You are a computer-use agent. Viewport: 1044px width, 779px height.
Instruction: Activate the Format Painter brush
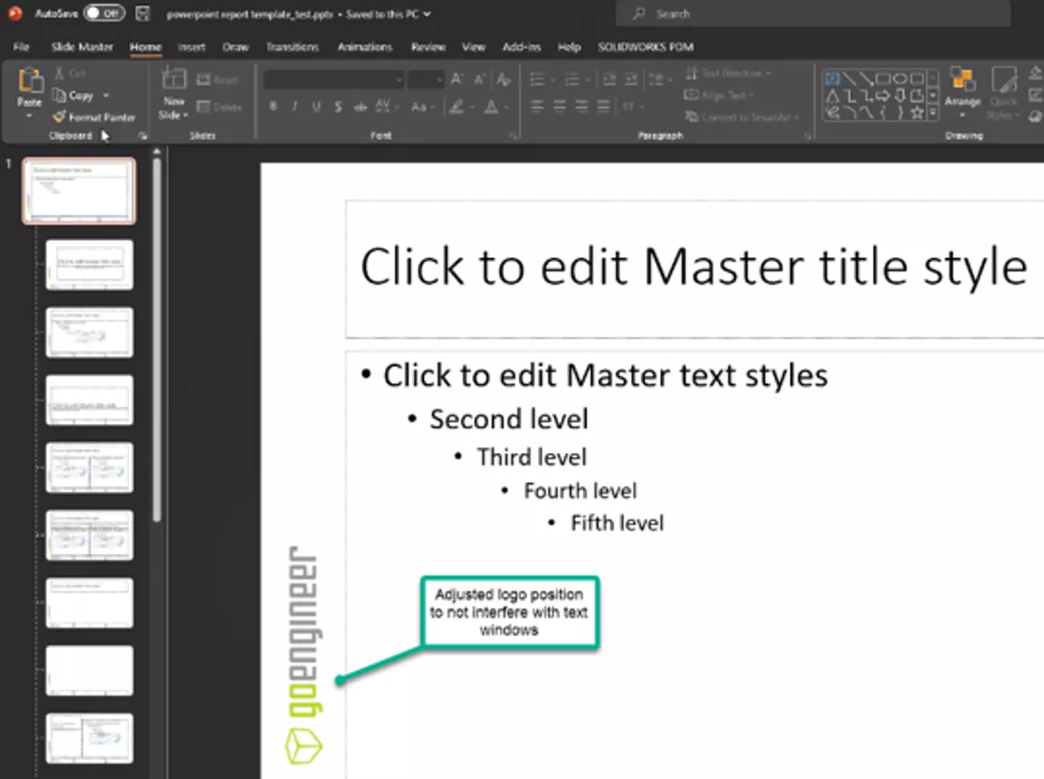coord(94,117)
